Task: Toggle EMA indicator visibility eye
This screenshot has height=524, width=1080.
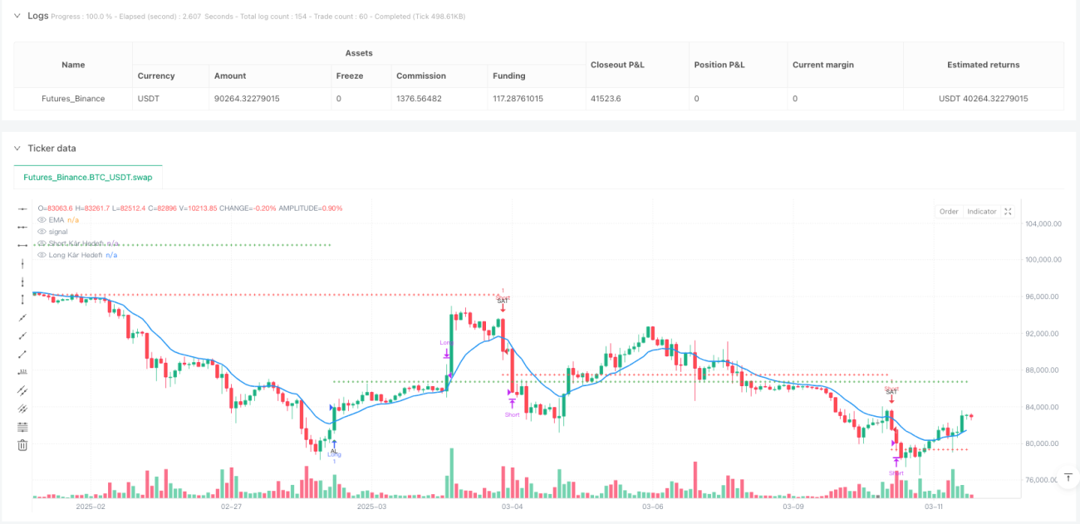Action: click(x=42, y=220)
